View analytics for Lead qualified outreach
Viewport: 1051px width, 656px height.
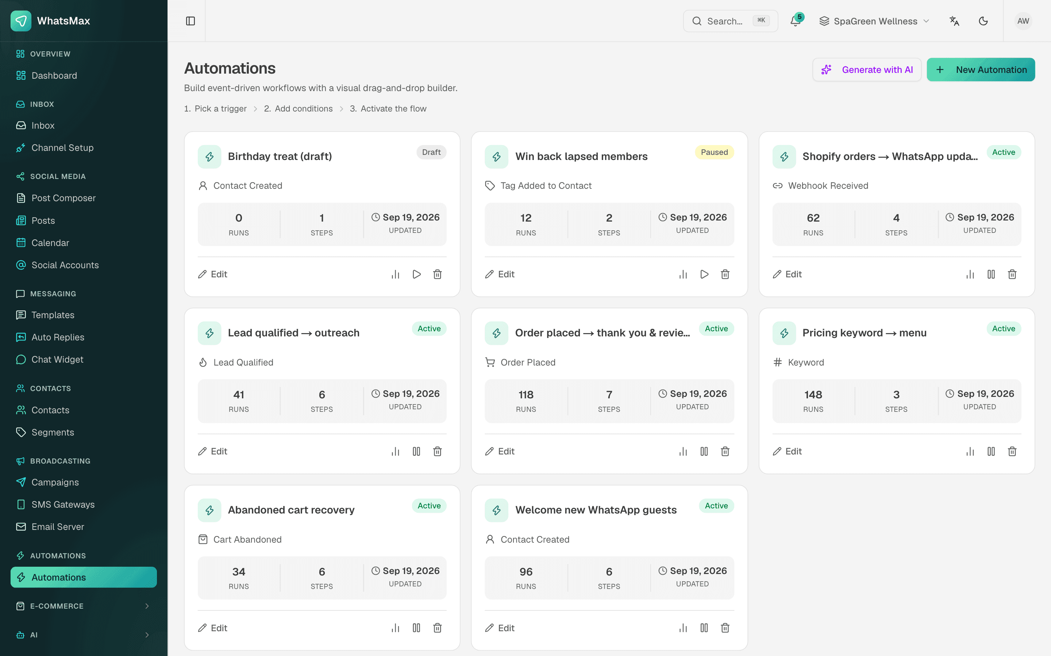click(x=395, y=451)
